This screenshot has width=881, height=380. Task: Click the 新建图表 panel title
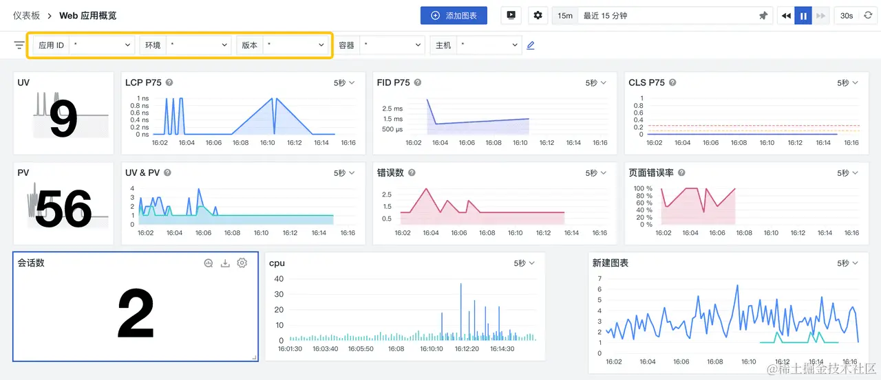611,263
